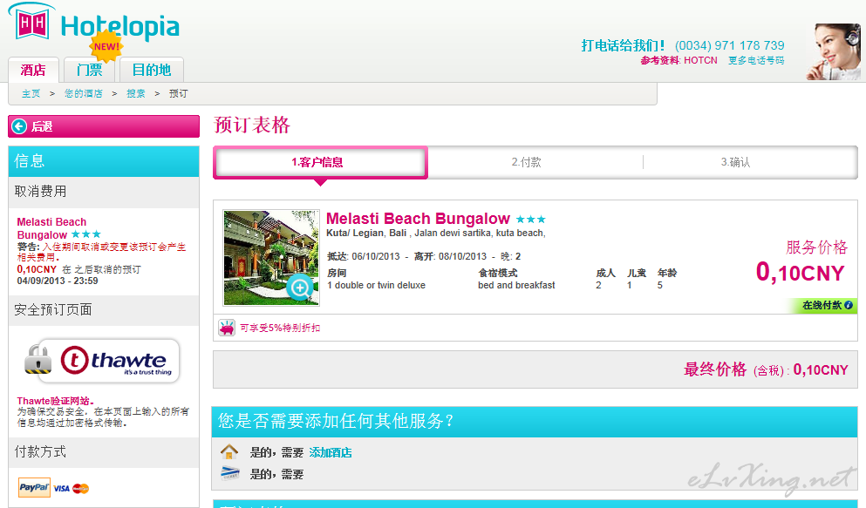Click the piggy bank discount icon
The width and height of the screenshot is (866, 508).
[x=227, y=329]
